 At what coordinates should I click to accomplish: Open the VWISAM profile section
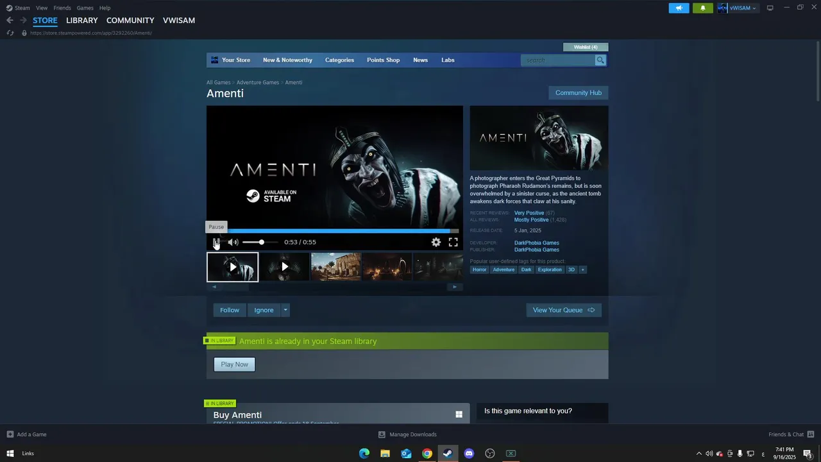(x=179, y=21)
